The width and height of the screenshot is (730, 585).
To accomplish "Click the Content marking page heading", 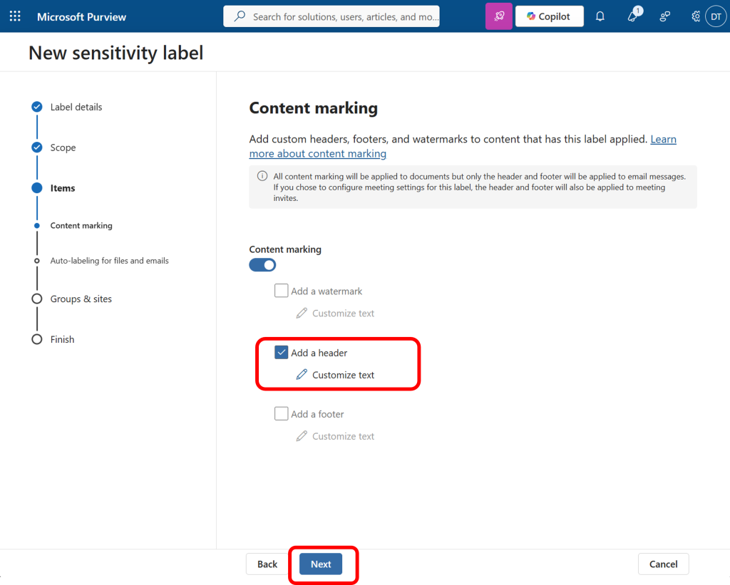I will click(314, 108).
